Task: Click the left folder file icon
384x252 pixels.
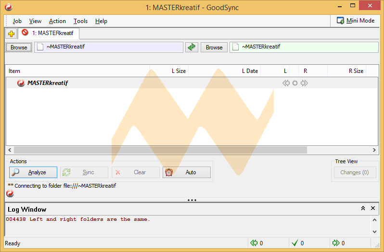Action: tap(40, 47)
